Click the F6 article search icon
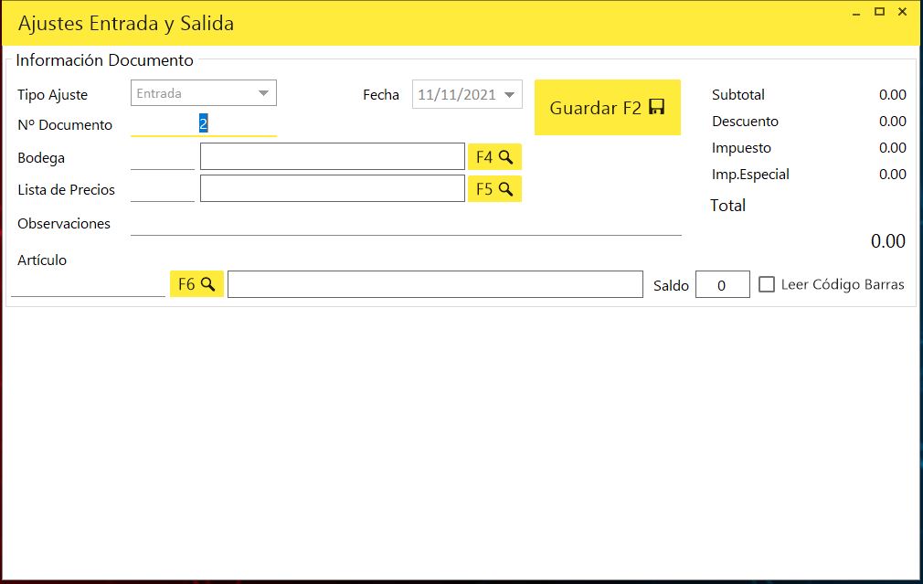The image size is (923, 584). click(196, 284)
